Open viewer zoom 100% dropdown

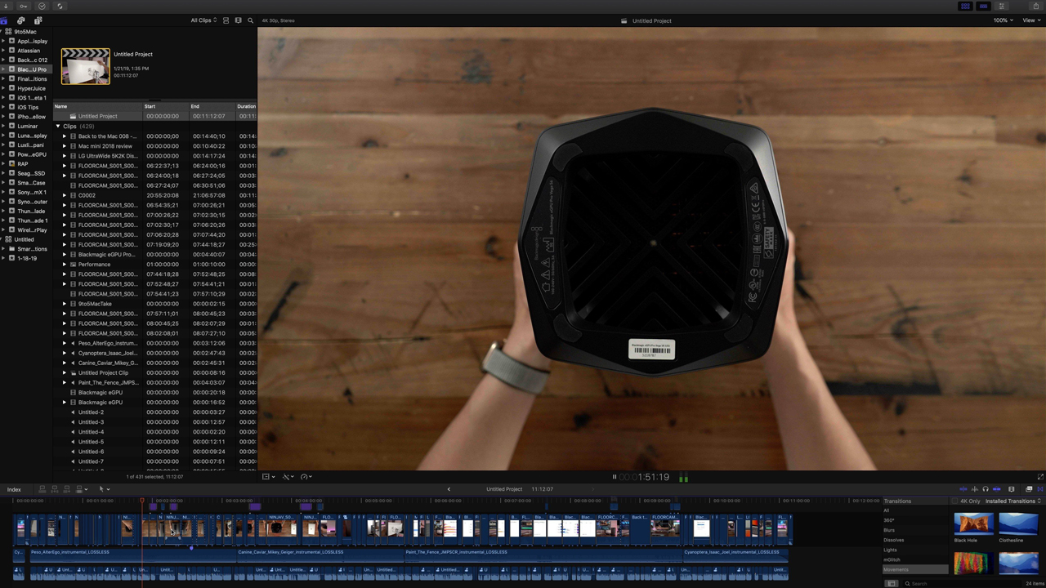1003,20
